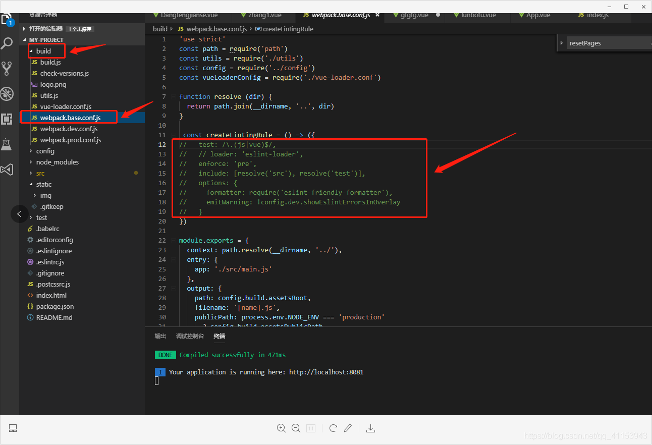
Task: Open the 输出 panel tab
Action: pyautogui.click(x=160, y=336)
